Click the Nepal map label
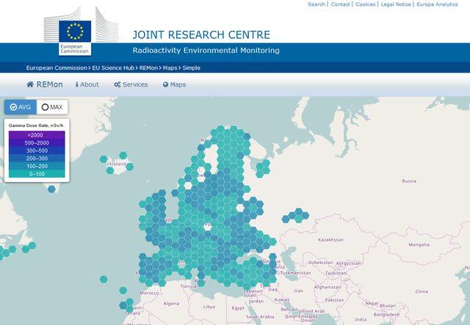Image resolution: width=470 pixels, height=325 pixels. (x=372, y=303)
